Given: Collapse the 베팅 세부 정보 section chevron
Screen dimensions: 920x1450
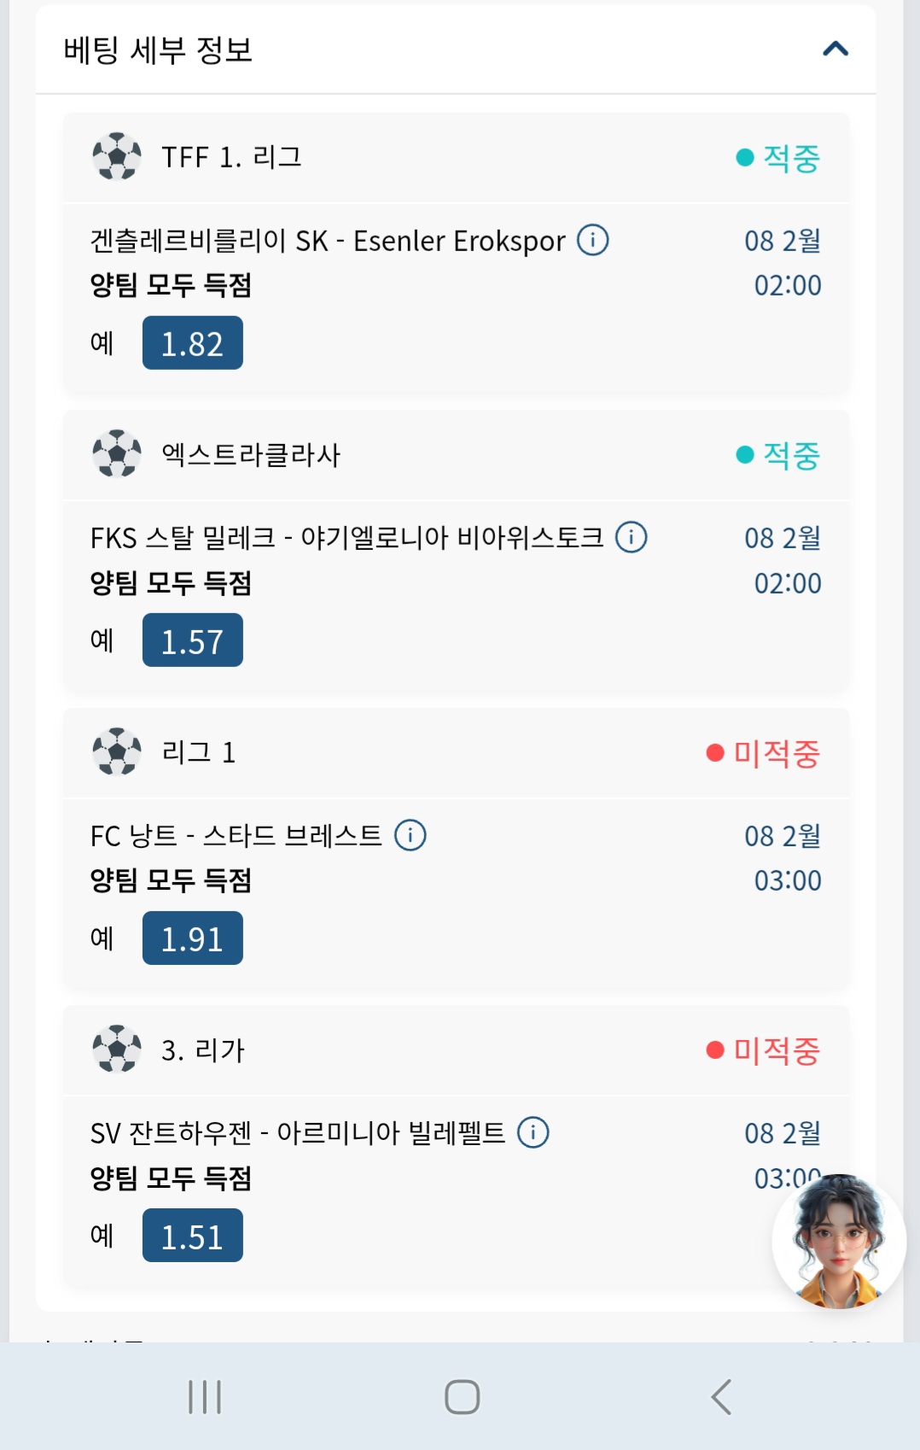Looking at the screenshot, I should click(x=836, y=49).
